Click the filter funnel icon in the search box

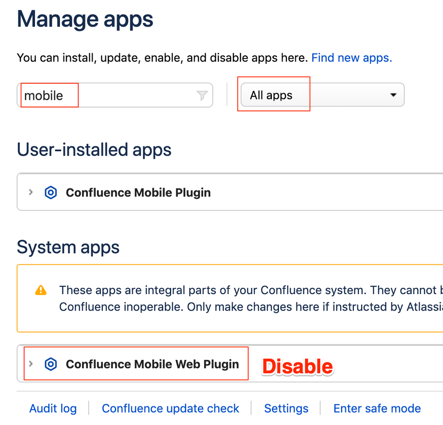(202, 95)
